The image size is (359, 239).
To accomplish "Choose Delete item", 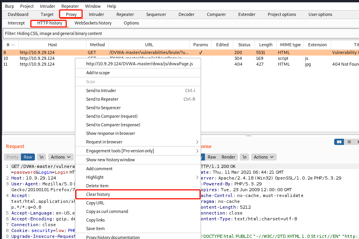I will tap(138, 186).
